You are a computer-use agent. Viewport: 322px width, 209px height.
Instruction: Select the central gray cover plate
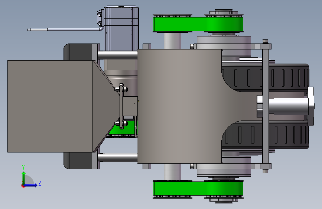click(179, 106)
